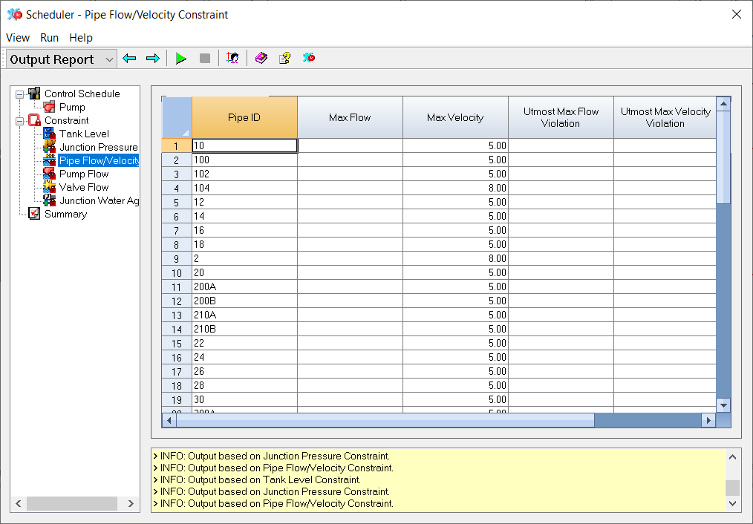Click the Pump icon under Control Schedule
The width and height of the screenshot is (753, 524).
49,107
